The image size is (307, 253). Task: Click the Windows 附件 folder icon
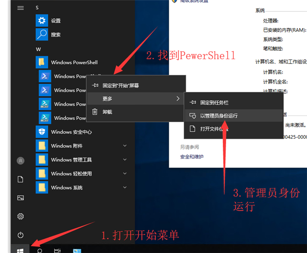[x=42, y=146]
